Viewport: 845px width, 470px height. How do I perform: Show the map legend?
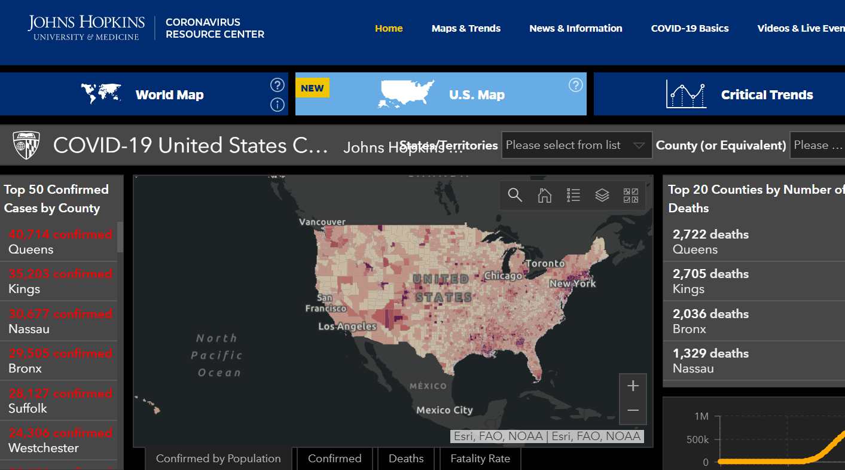coord(573,195)
